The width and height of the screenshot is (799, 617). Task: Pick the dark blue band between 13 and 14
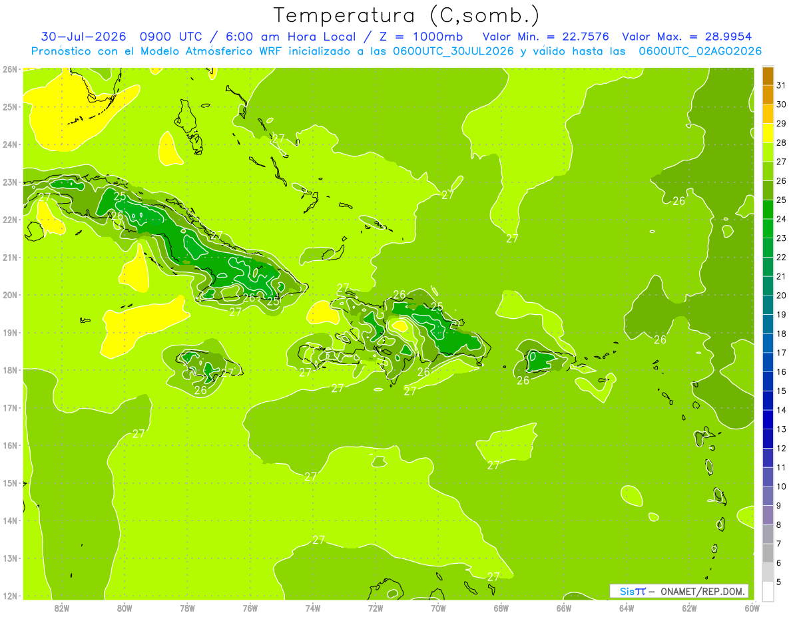coord(768,419)
